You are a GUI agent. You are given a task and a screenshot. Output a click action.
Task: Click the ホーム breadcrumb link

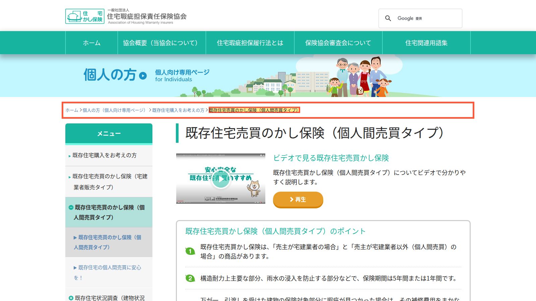(72, 110)
